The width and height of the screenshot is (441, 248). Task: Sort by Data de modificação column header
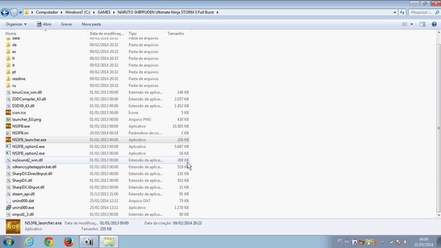point(107,34)
